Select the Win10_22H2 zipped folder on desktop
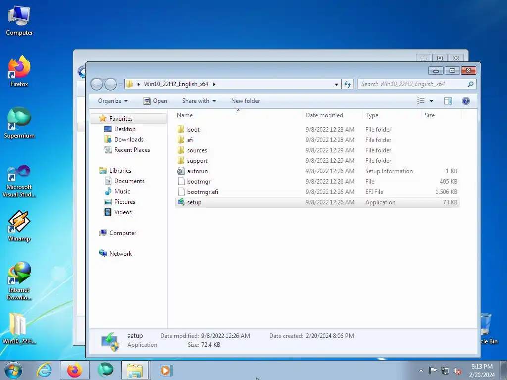The height and width of the screenshot is (380, 507). 19,329
